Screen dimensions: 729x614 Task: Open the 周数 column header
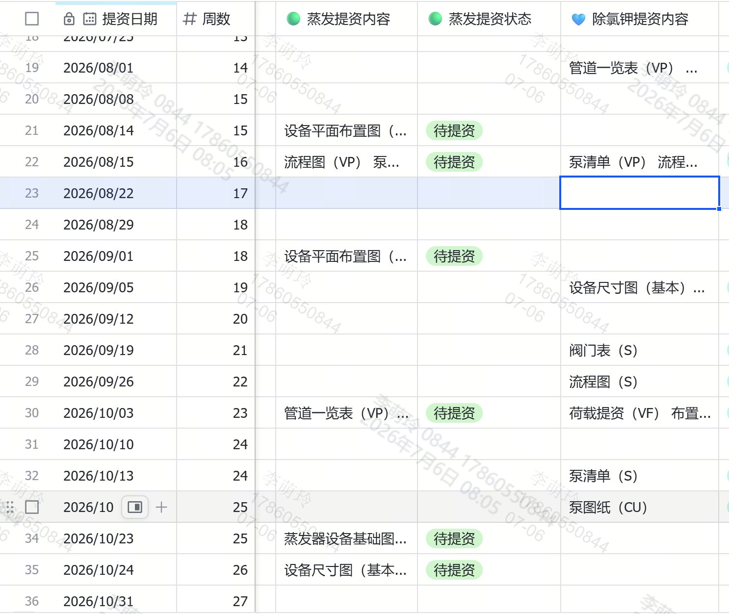(216, 19)
